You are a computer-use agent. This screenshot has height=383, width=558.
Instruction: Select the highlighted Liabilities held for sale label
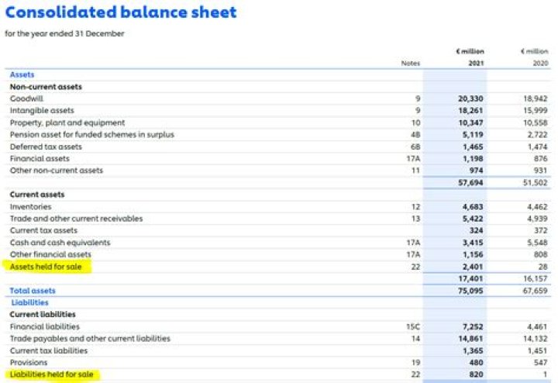click(51, 374)
